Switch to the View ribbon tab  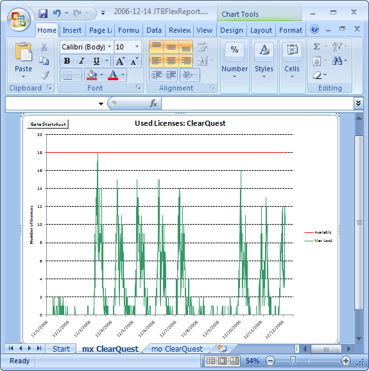point(204,30)
